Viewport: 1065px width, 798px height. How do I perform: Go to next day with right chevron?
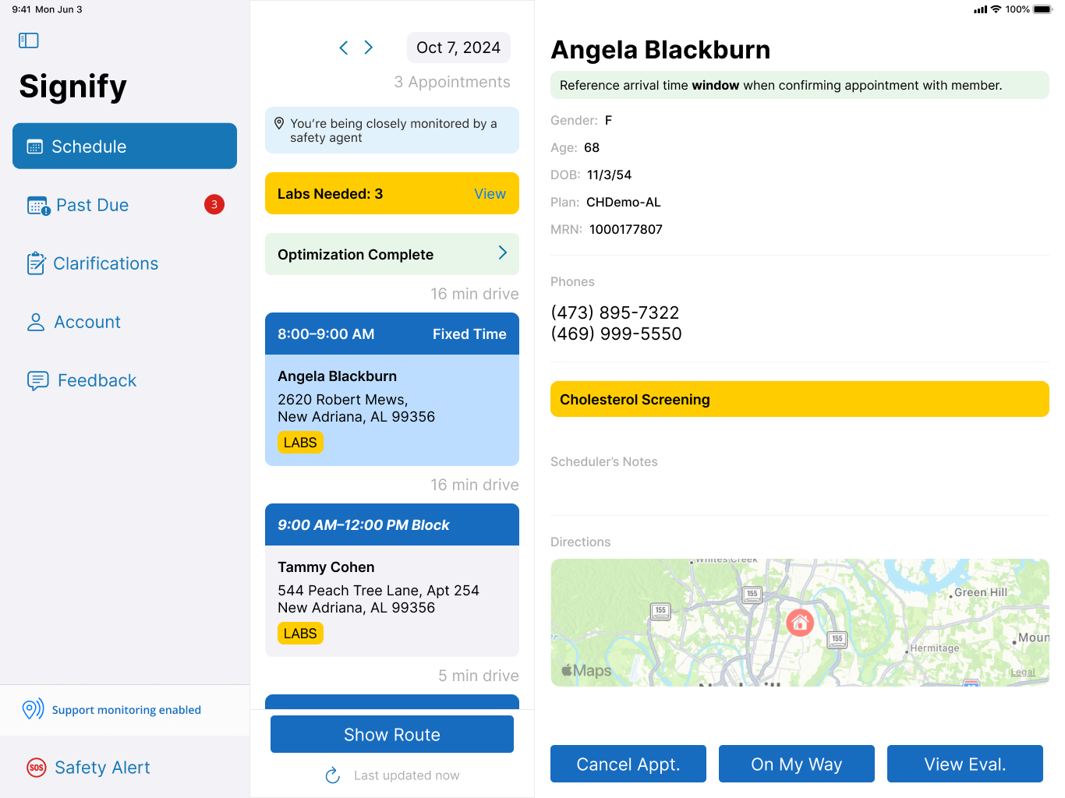click(369, 48)
